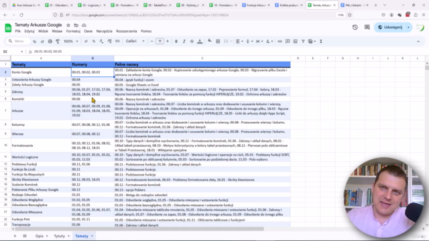Viewport: 429px width, 241px height.
Task: Expand the Udostępnij share options arrow
Action: (408, 27)
